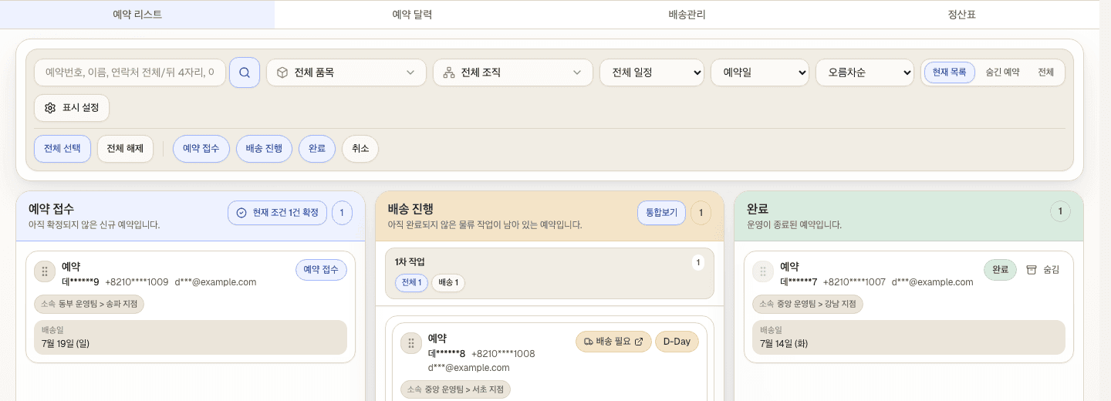1111x401 pixels.
Task: Select the 전체 1 task filter
Action: (411, 283)
